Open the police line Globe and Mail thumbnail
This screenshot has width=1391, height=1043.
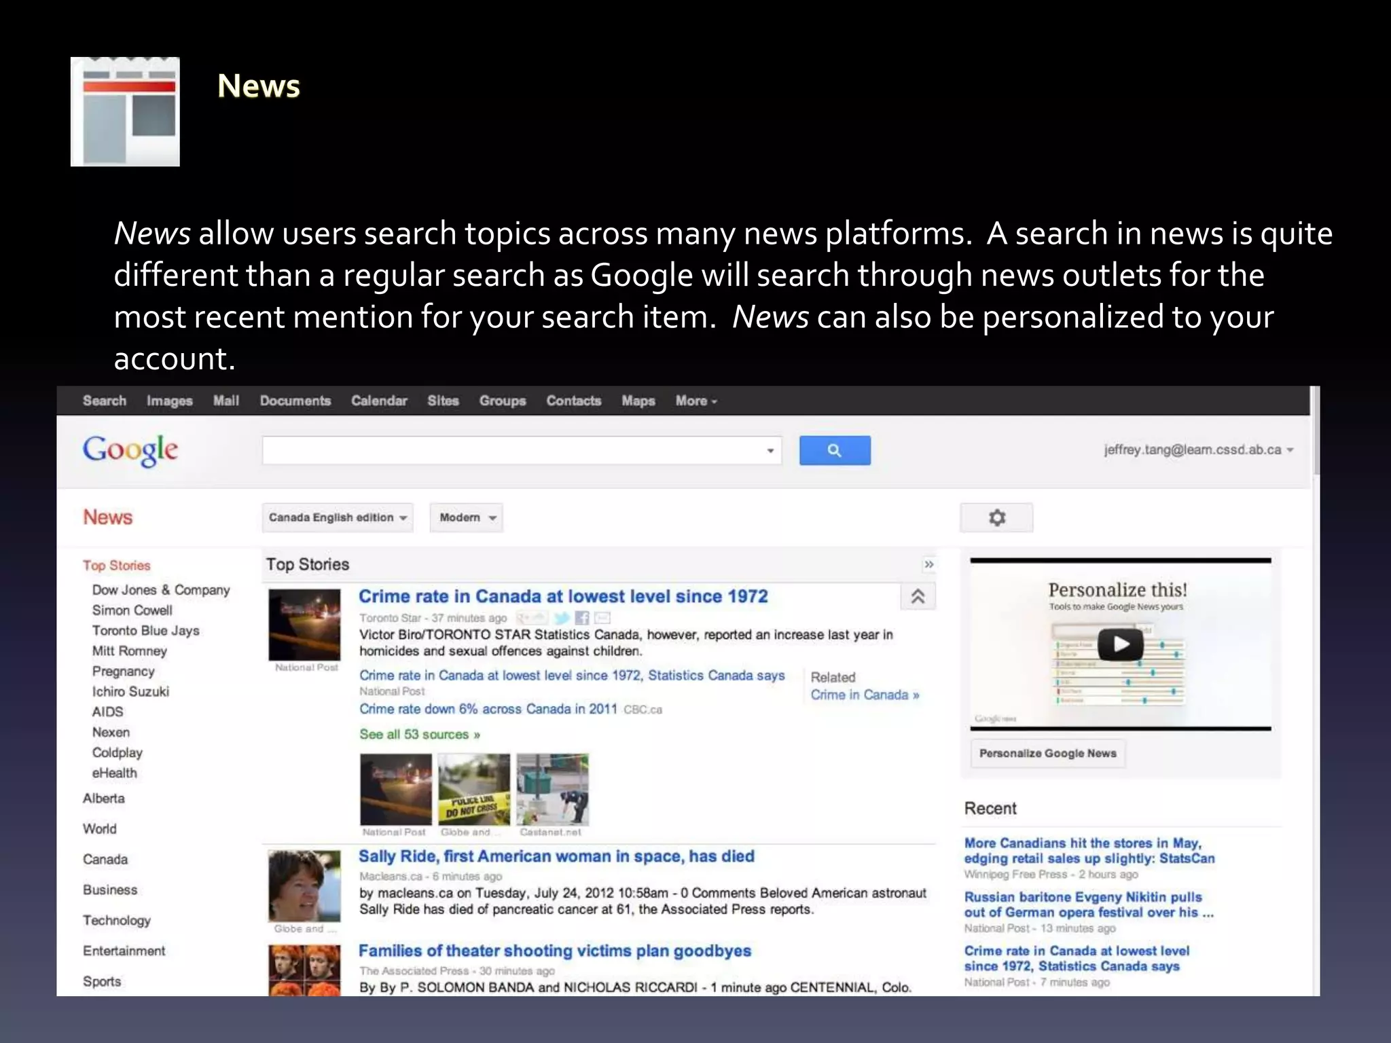(474, 789)
